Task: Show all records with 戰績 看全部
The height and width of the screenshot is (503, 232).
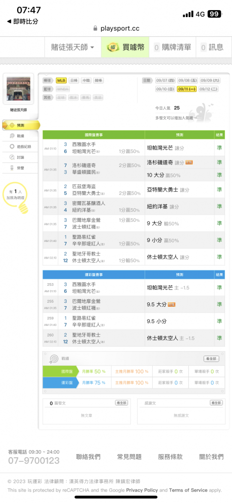Action: 211,359
